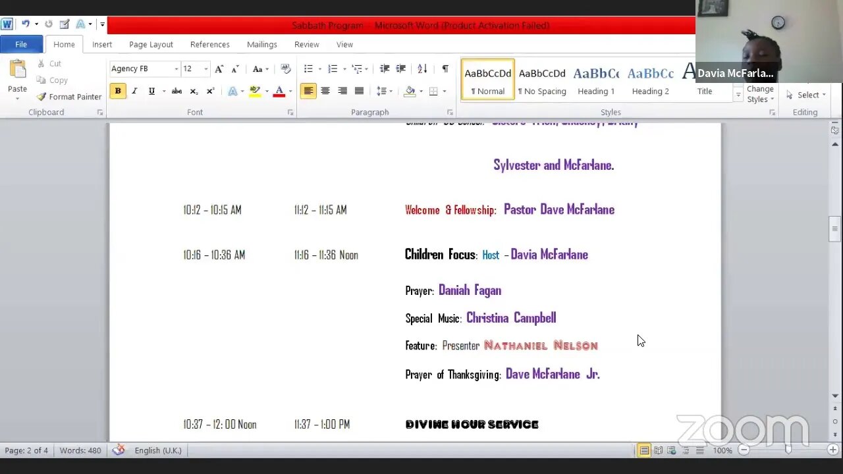Image resolution: width=843 pixels, height=474 pixels.
Task: Click the Grow Font icon
Action: pyautogui.click(x=219, y=68)
